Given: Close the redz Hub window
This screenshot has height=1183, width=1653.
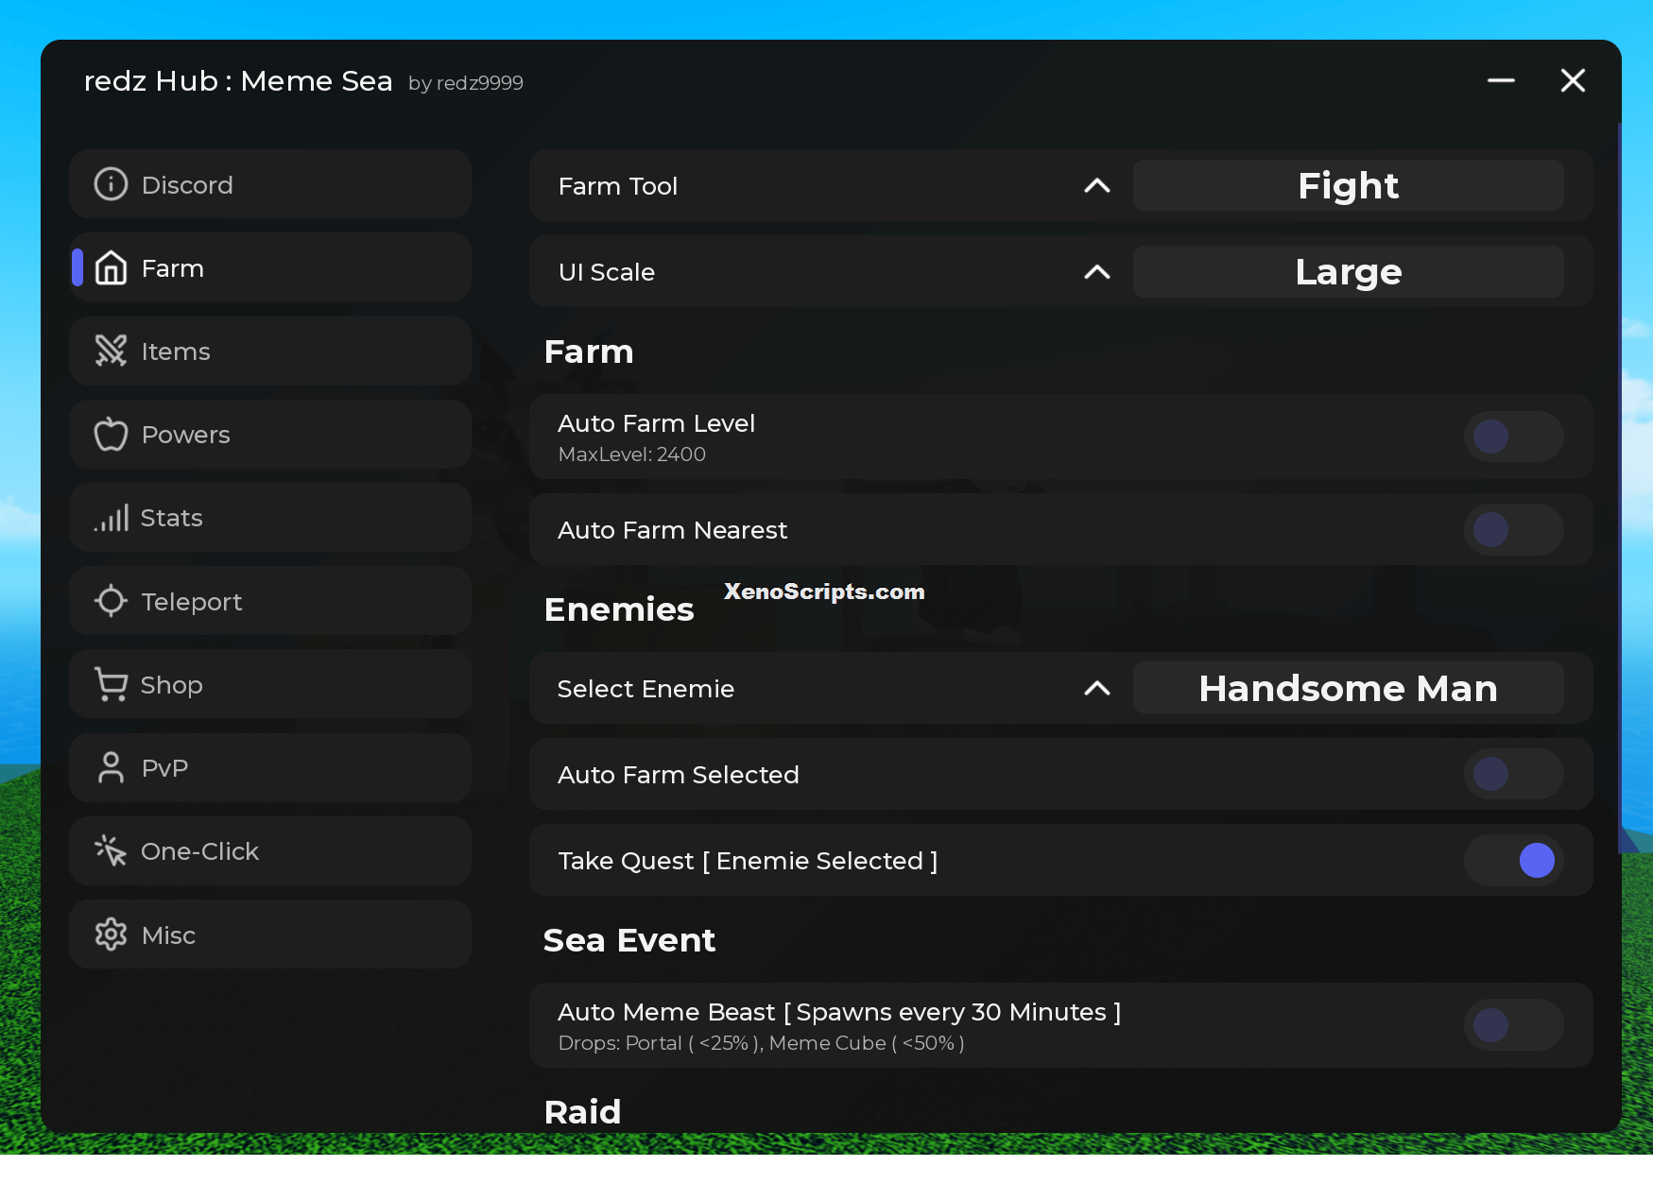Looking at the screenshot, I should (x=1573, y=80).
